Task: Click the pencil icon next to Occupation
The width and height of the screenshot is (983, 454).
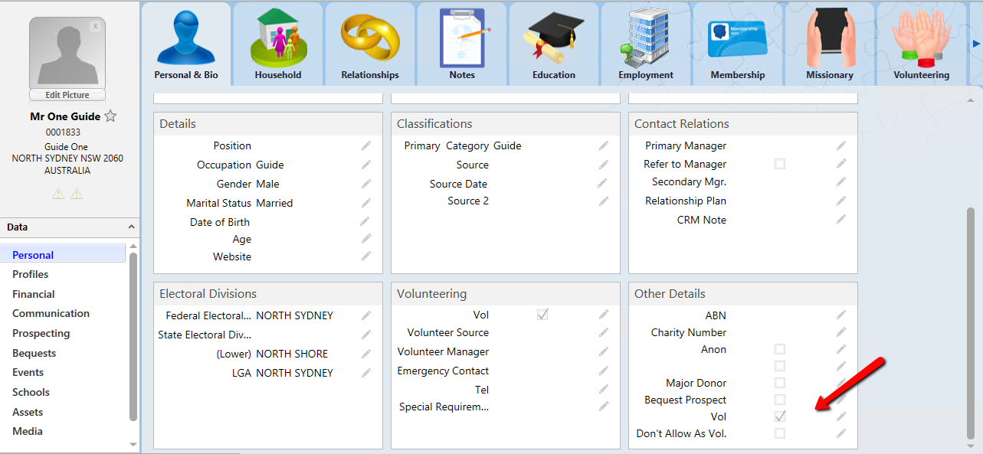Action: tap(366, 165)
